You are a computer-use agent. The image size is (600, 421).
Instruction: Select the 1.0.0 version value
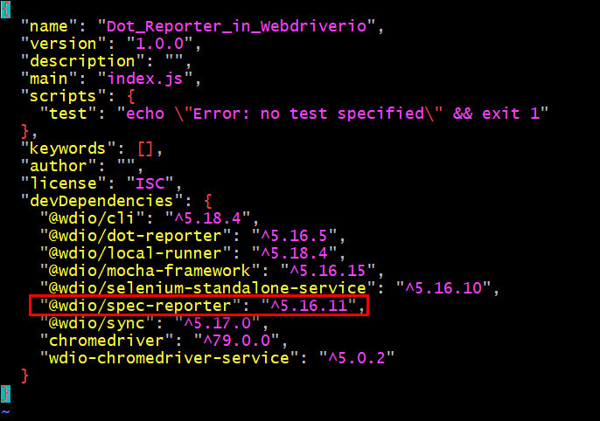(x=160, y=44)
